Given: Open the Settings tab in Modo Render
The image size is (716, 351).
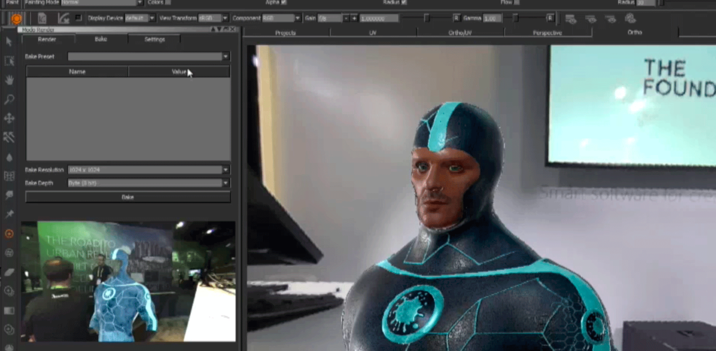Looking at the screenshot, I should point(154,39).
